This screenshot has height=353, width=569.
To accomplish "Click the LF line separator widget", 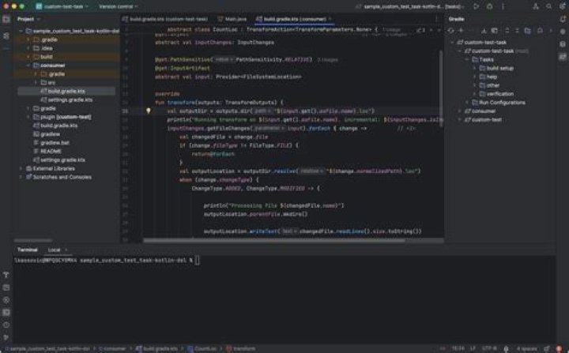I will click(x=473, y=348).
